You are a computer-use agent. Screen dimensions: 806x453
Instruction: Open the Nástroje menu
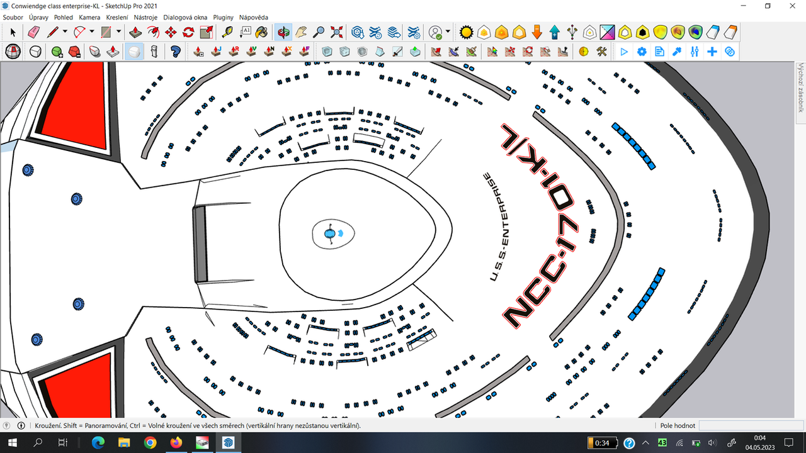pyautogui.click(x=146, y=18)
